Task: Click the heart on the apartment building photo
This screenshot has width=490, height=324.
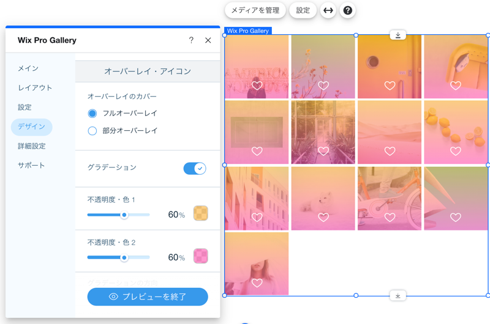Action: 257,217
